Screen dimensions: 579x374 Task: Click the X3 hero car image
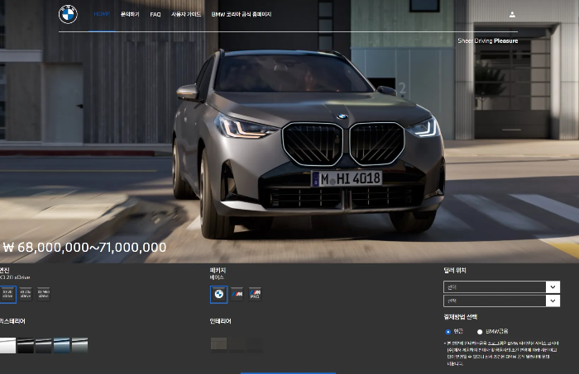tap(309, 144)
